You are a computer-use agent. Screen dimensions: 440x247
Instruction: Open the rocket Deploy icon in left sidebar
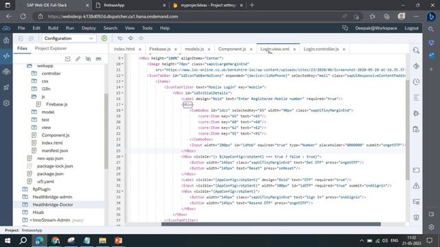6,88
